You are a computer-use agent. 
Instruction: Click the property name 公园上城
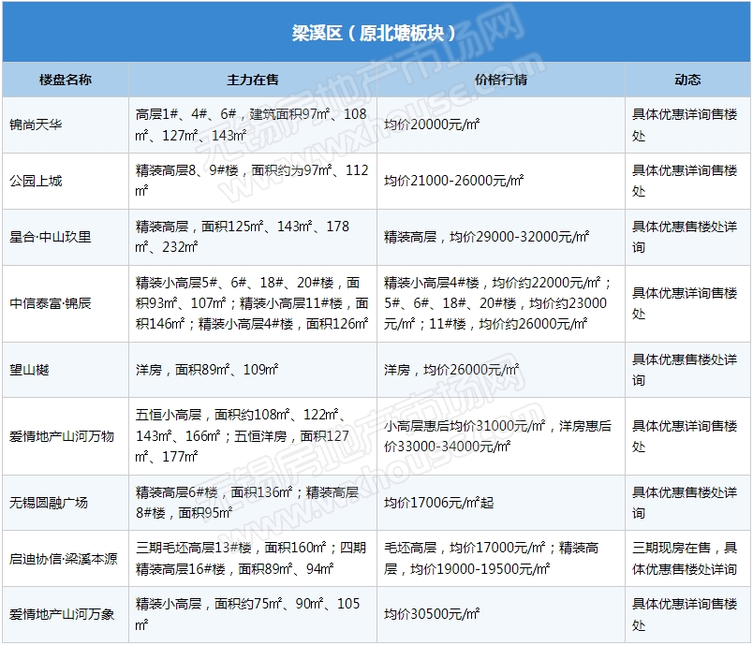[36, 181]
